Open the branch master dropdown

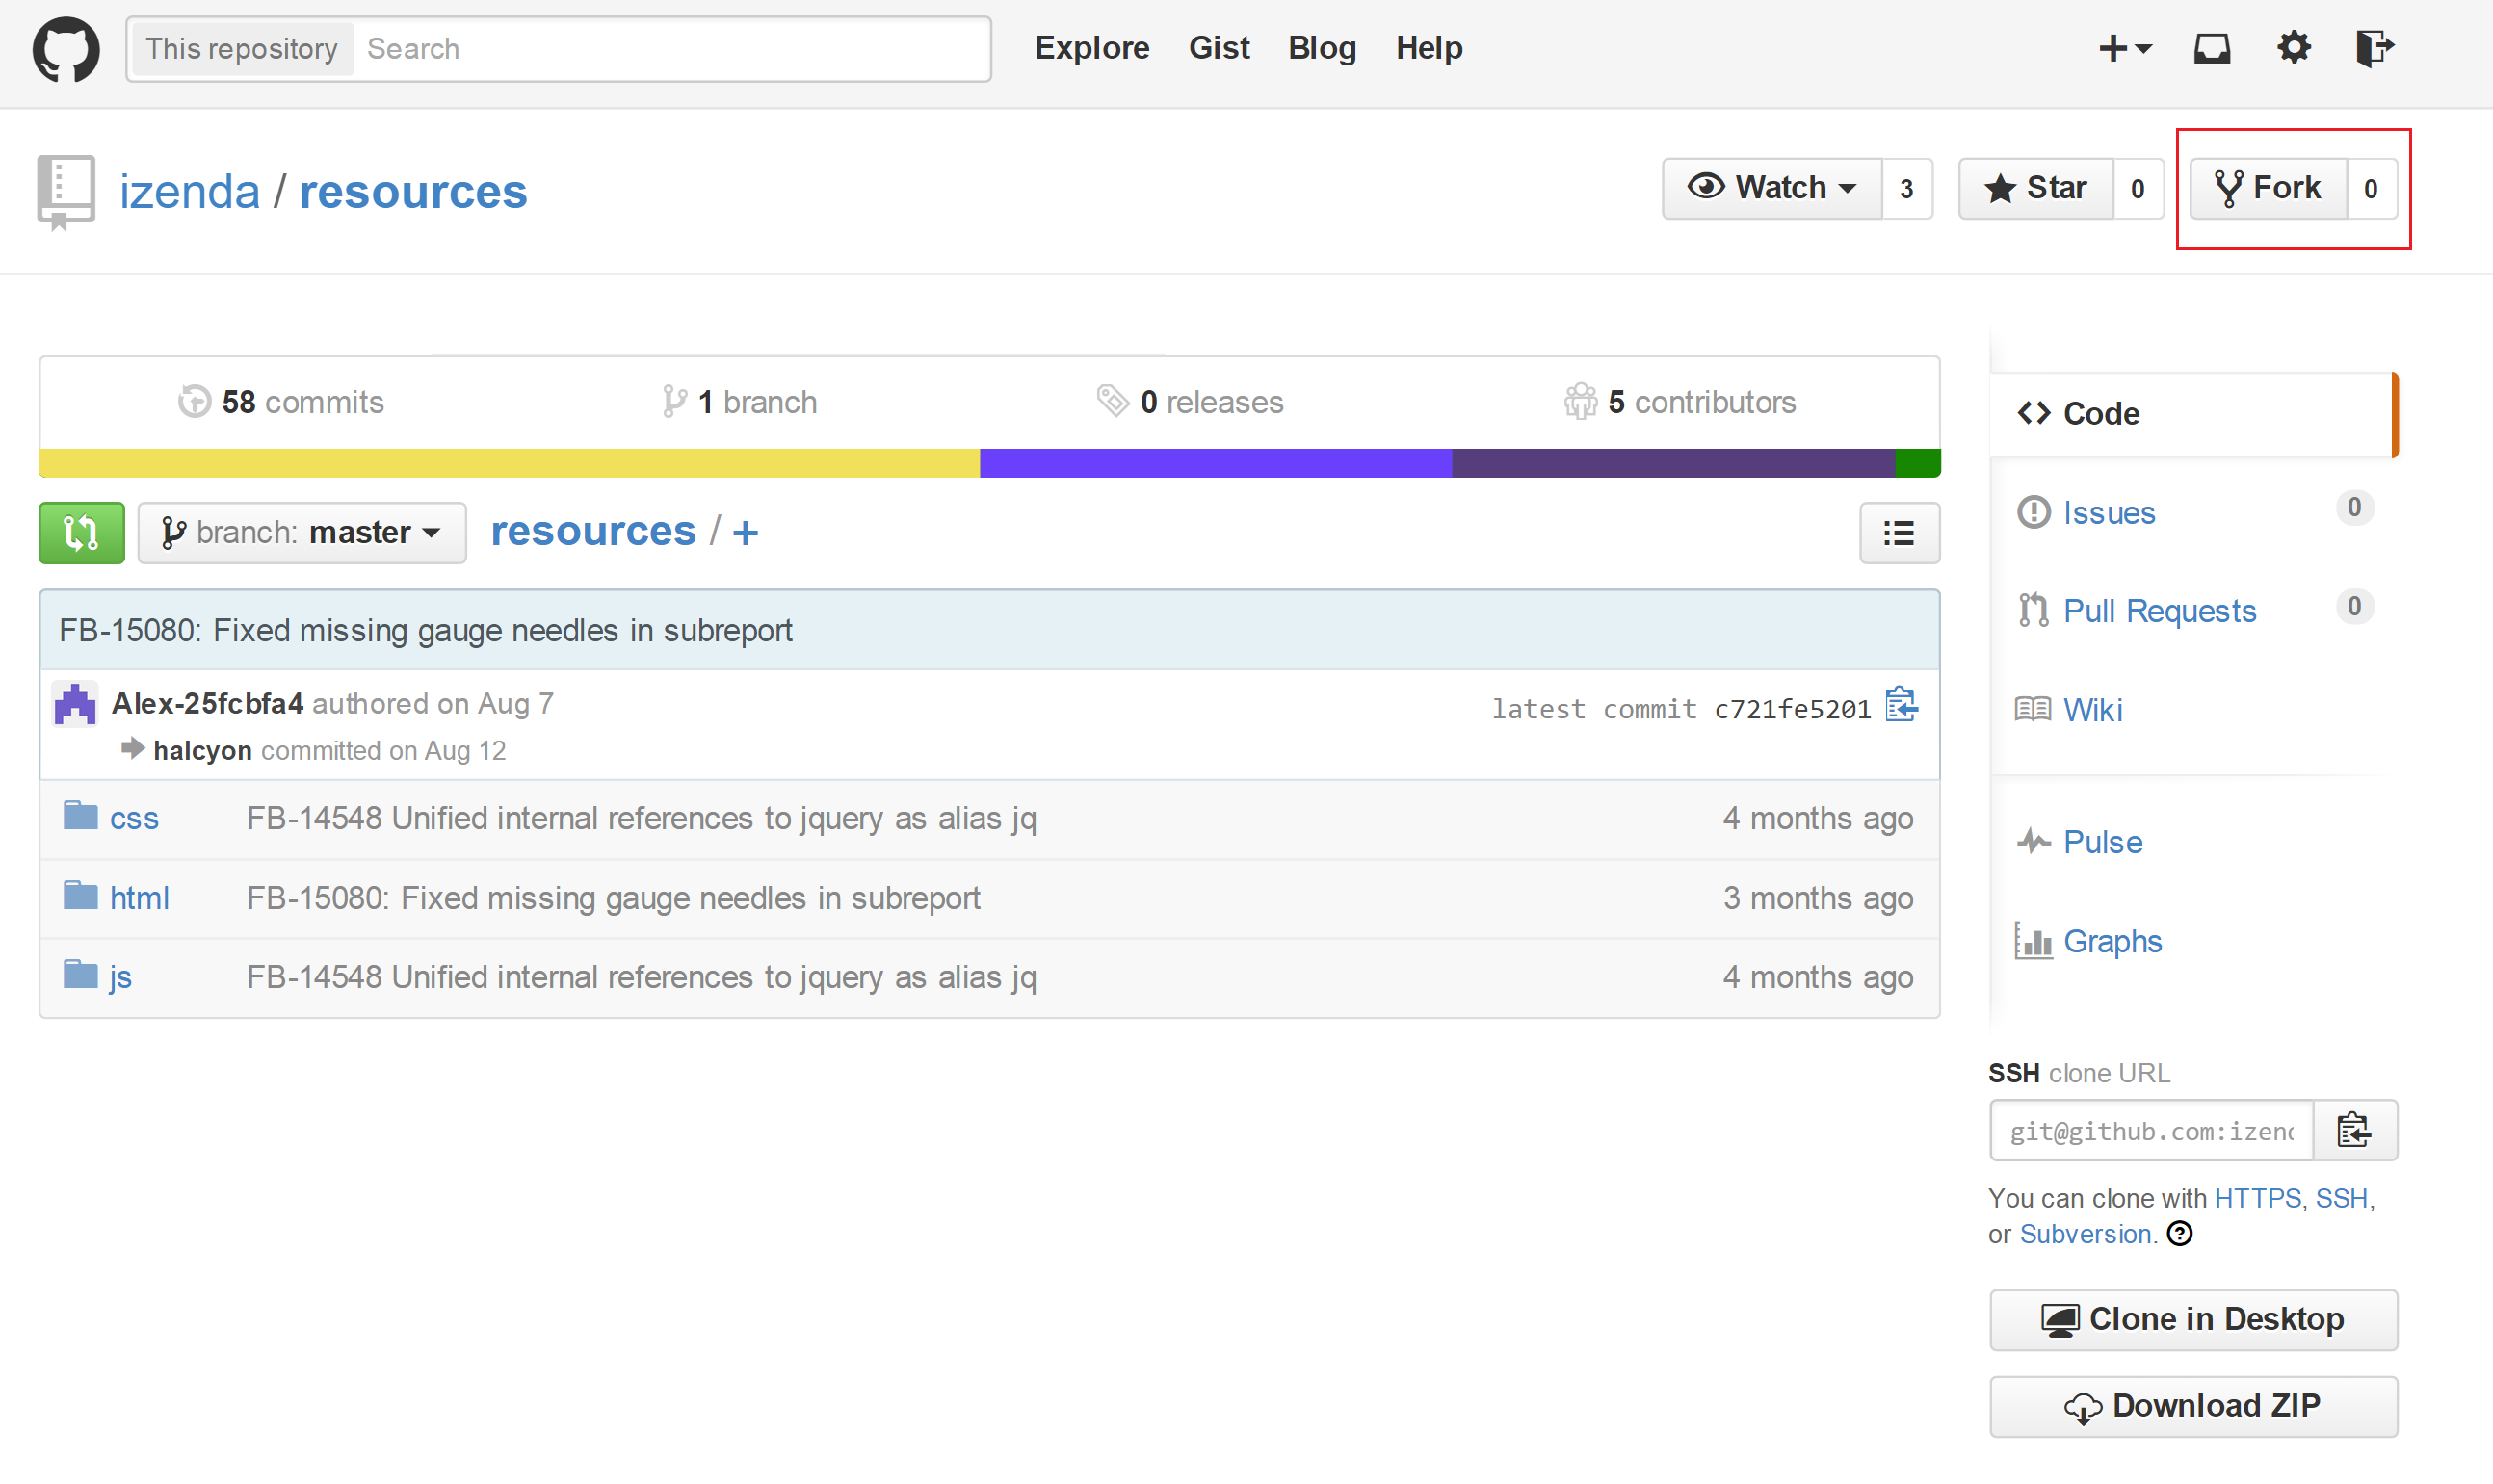tap(302, 533)
